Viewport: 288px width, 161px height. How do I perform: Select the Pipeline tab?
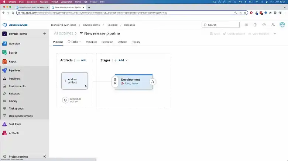58,42
